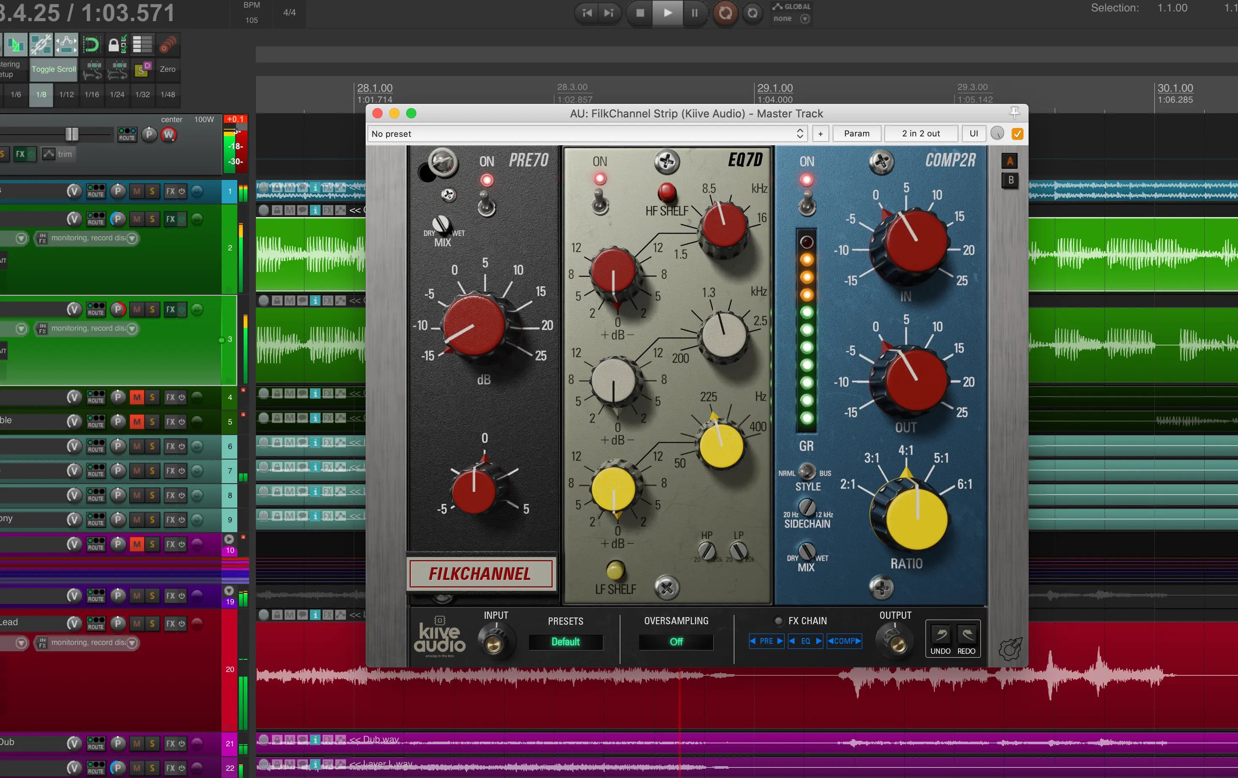The height and width of the screenshot is (778, 1238).
Task: Open the master track FX button
Action: (19, 154)
